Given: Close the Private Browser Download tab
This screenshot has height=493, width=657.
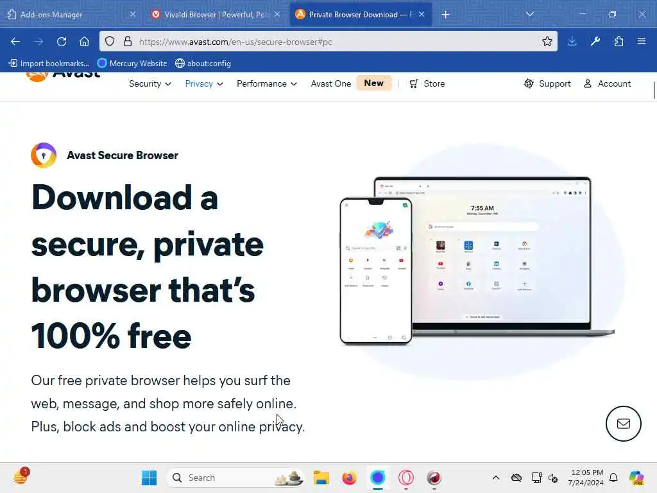Looking at the screenshot, I should [422, 14].
